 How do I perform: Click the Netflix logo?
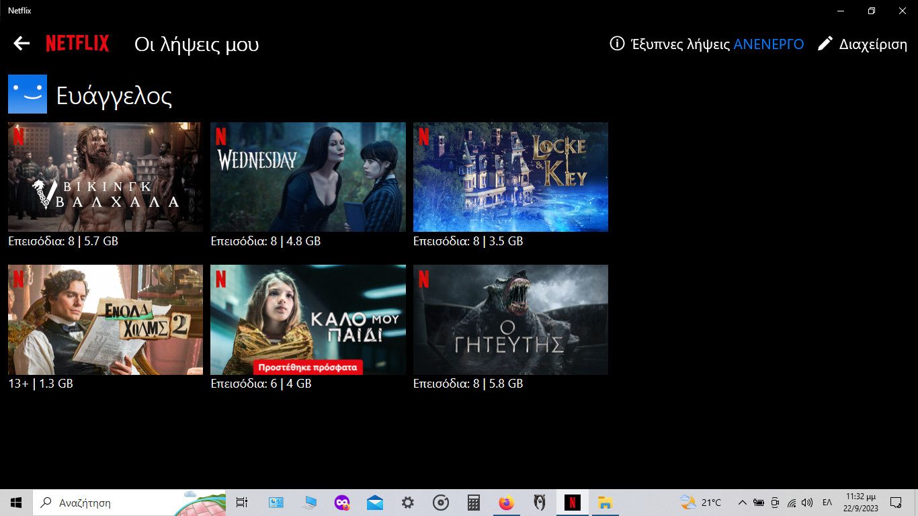tap(77, 44)
